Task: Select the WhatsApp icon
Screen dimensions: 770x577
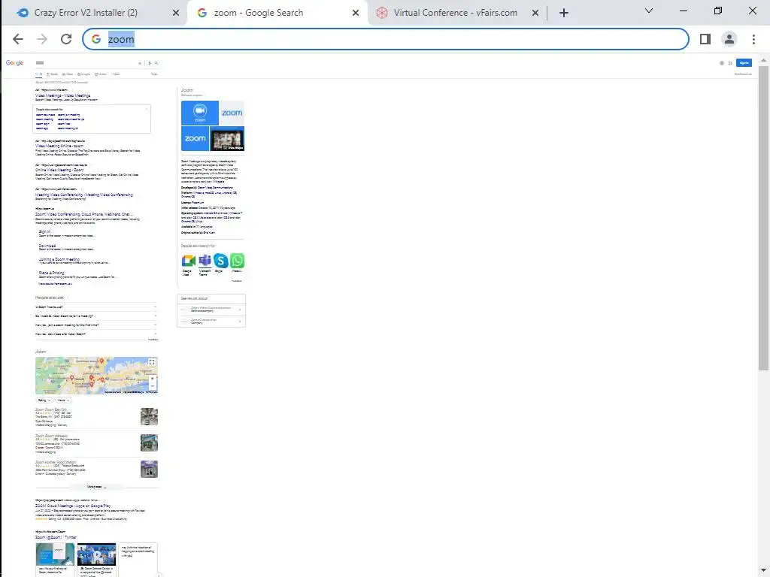Action: click(x=237, y=261)
